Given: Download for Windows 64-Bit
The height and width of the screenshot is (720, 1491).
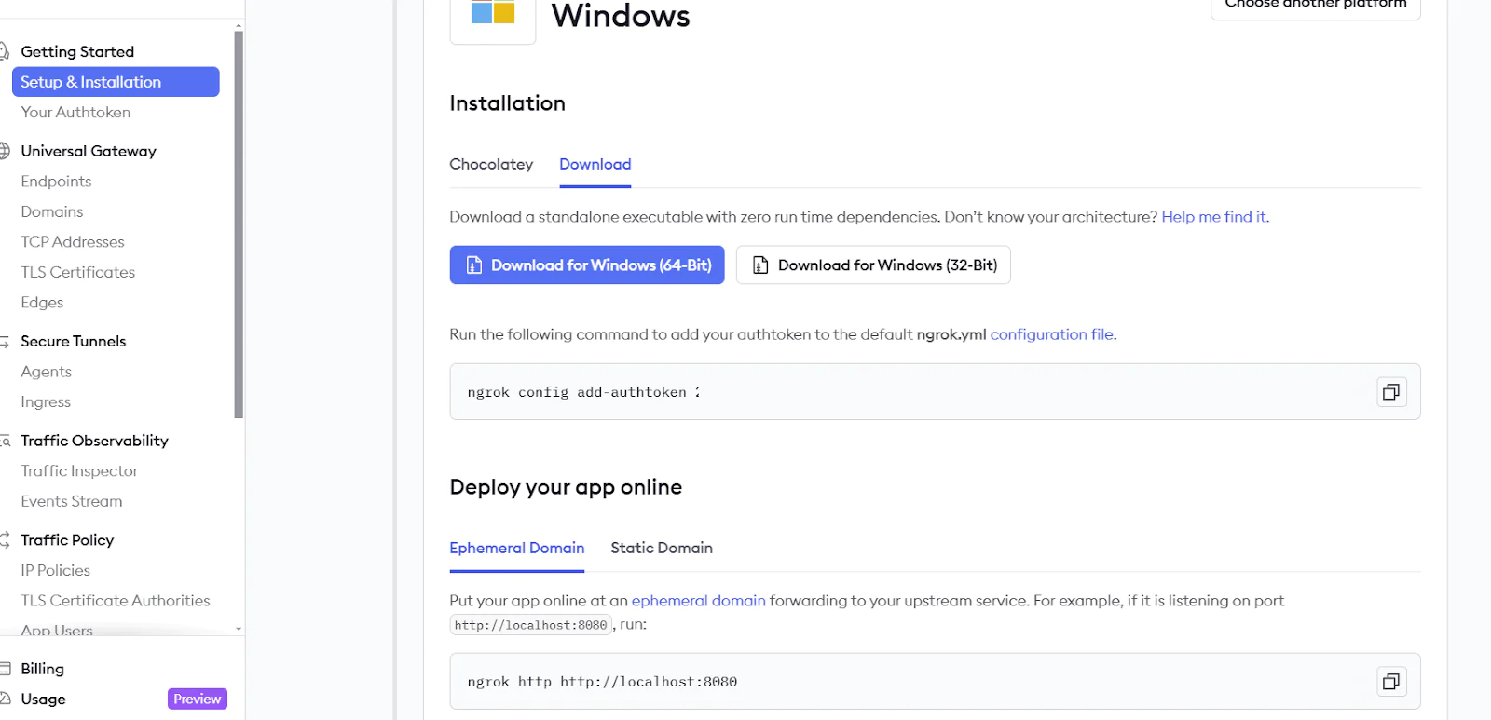Looking at the screenshot, I should click(x=587, y=265).
